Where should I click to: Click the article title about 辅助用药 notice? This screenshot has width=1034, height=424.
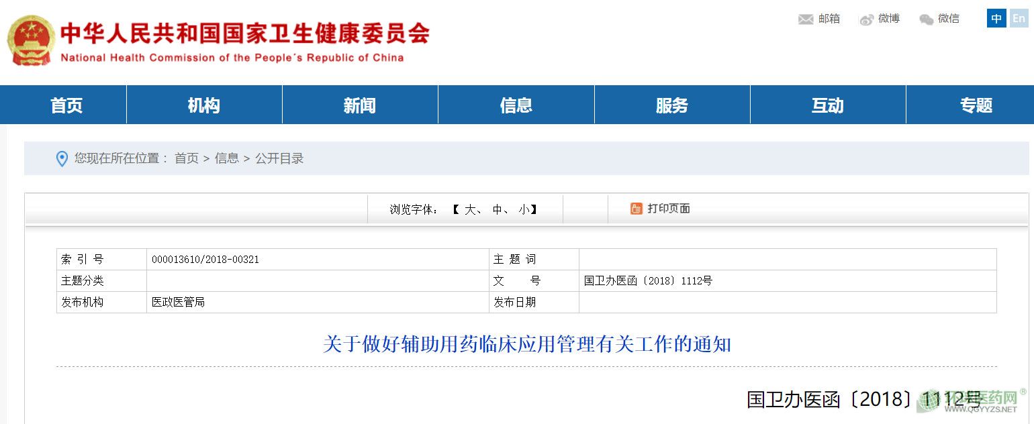pos(526,345)
